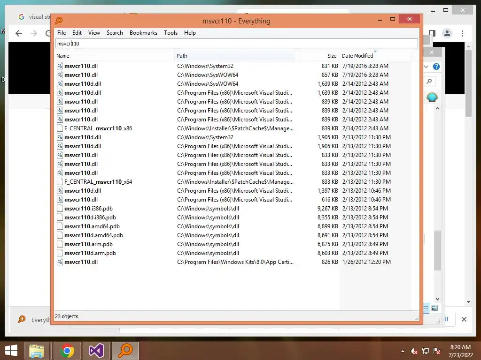Image resolution: width=481 pixels, height=360 pixels.
Task: Click the Everything magnifier icon in title bar
Action: coord(59,21)
